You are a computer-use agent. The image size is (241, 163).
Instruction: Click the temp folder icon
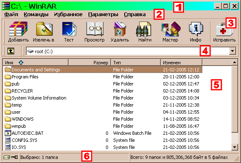click(x=7, y=105)
